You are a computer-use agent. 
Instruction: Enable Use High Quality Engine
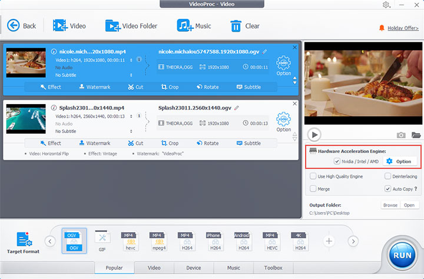coord(313,176)
